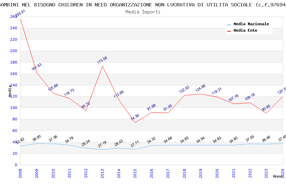Click the 119.31 data label

[217, 91]
